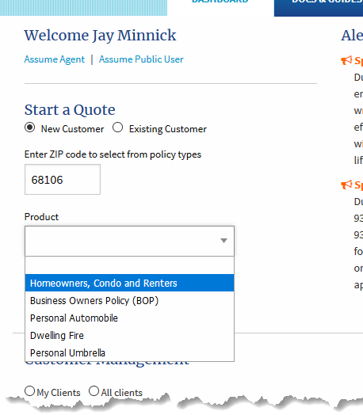The image size is (363, 415).
Task: Pick Business Owners Policy (BOP) option
Action: pyautogui.click(x=129, y=301)
